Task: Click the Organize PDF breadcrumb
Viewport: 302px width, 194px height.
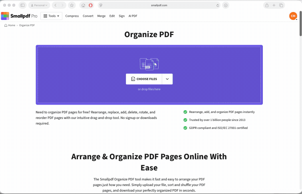Action: pos(27,25)
